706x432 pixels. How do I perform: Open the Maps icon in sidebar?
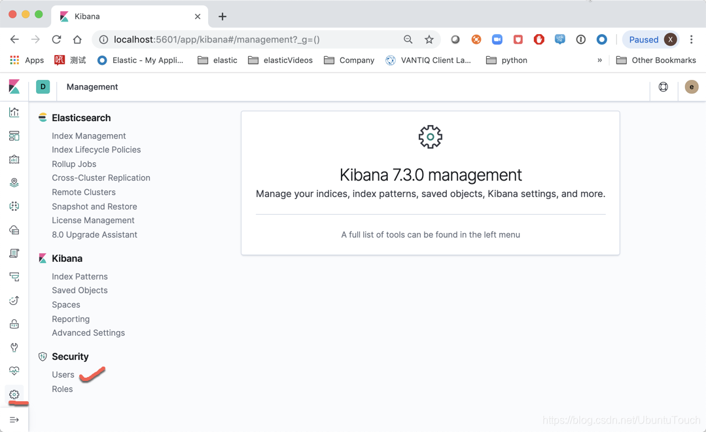pyautogui.click(x=14, y=183)
